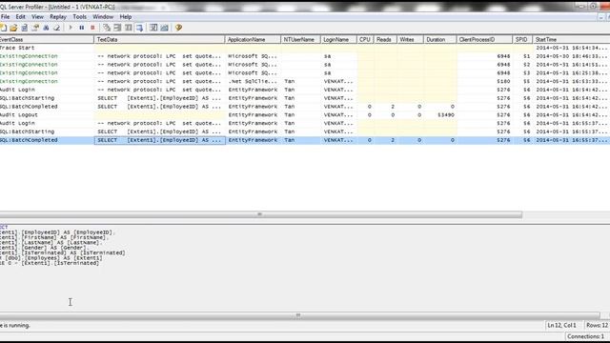
Task: Select the Trace Start row
Action: (305, 48)
